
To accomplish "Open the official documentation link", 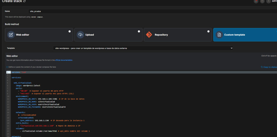I will click(64, 60).
